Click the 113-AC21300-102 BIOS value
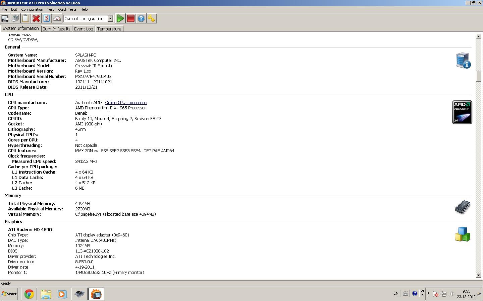The image size is (483, 301). 92,251
